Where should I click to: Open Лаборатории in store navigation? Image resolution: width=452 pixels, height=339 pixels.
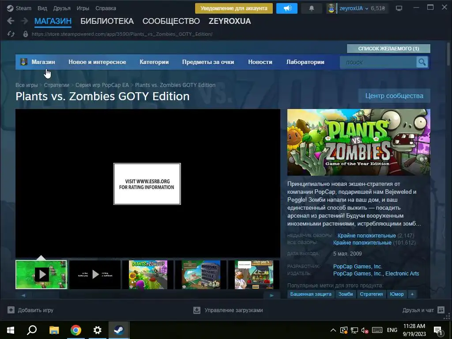[x=305, y=62]
